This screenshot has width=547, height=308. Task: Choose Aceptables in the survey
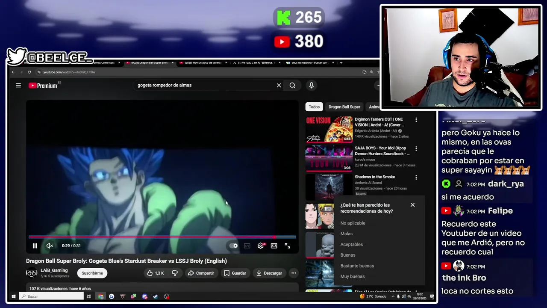(x=352, y=245)
